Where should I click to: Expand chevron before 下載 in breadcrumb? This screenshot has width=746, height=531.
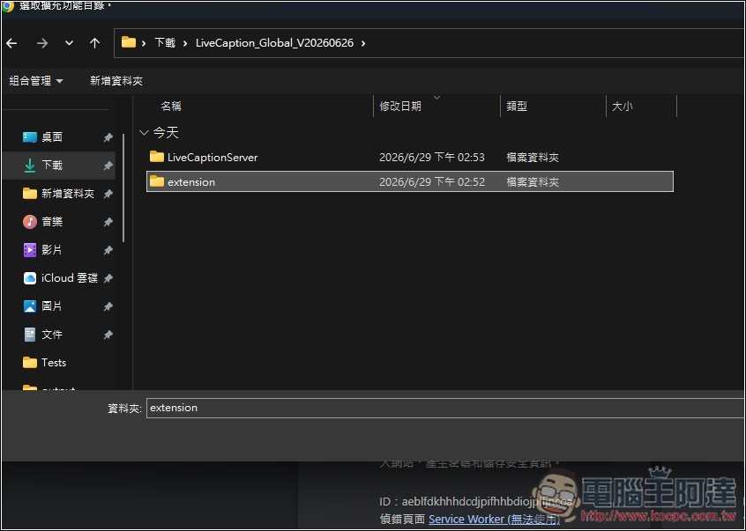click(144, 43)
